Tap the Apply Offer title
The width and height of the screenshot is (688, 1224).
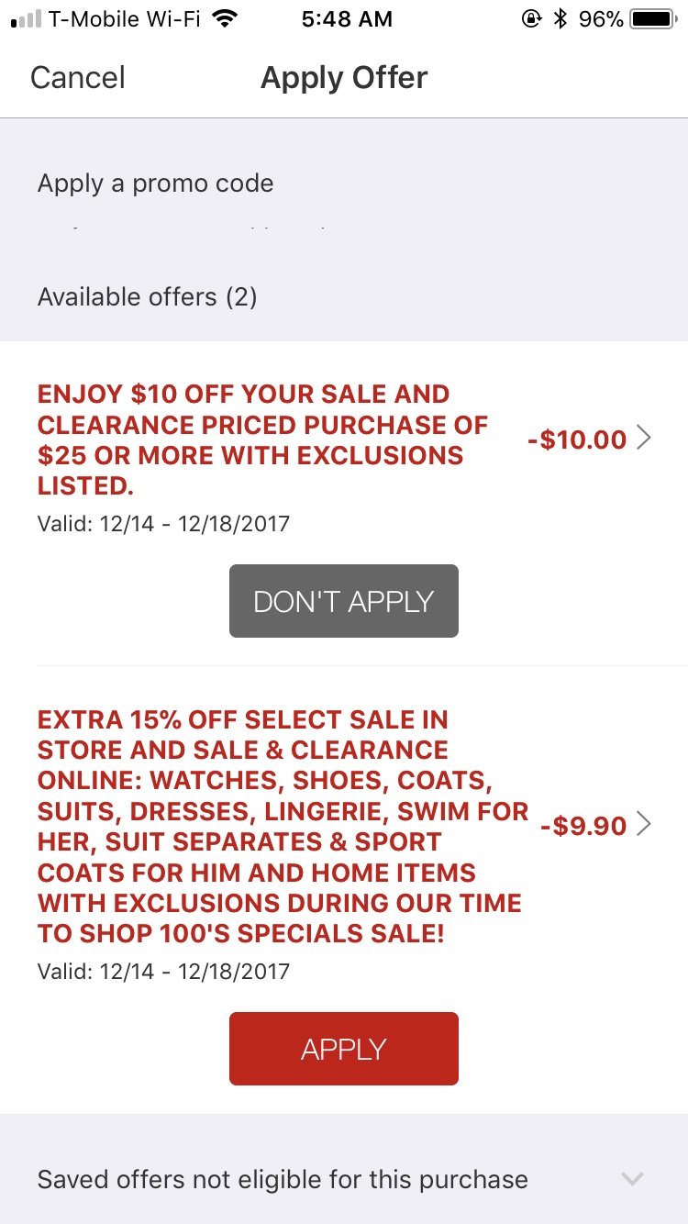pos(344,78)
